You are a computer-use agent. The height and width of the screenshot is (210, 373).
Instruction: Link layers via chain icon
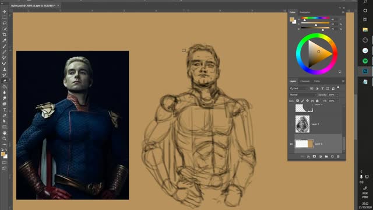302,156
